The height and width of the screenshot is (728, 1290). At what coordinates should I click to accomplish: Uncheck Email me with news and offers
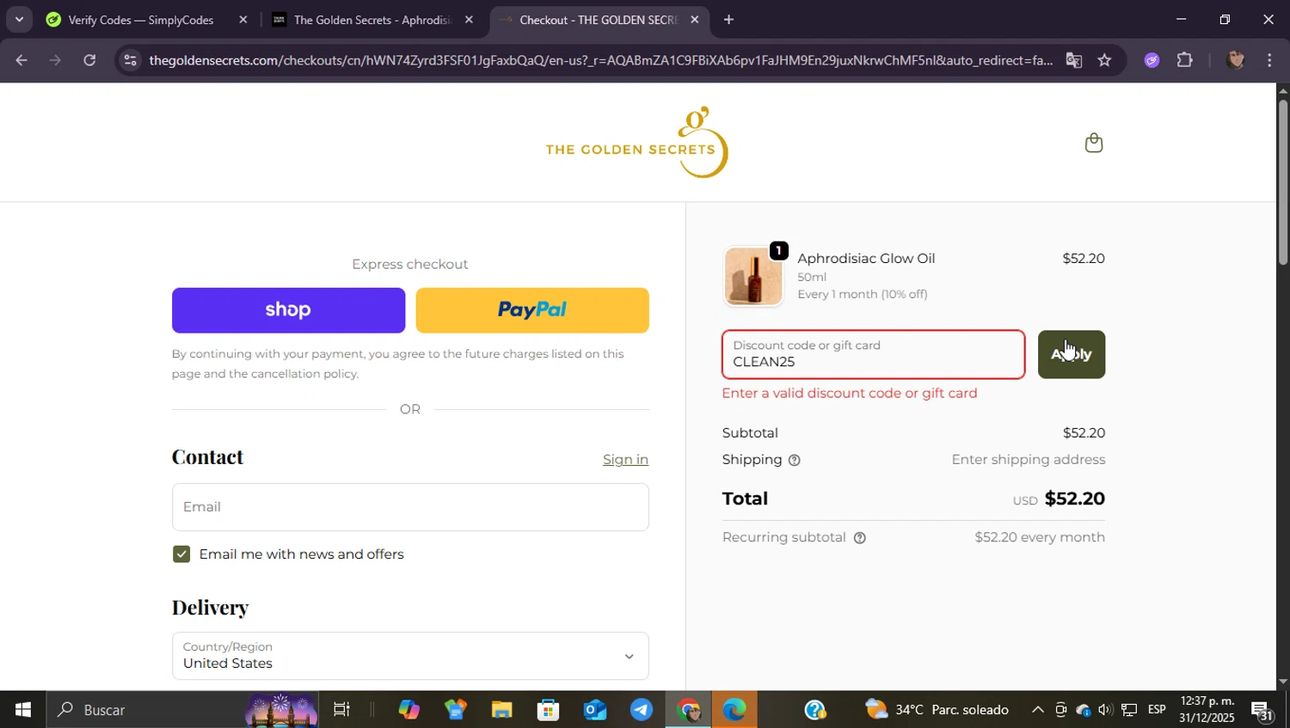(181, 554)
